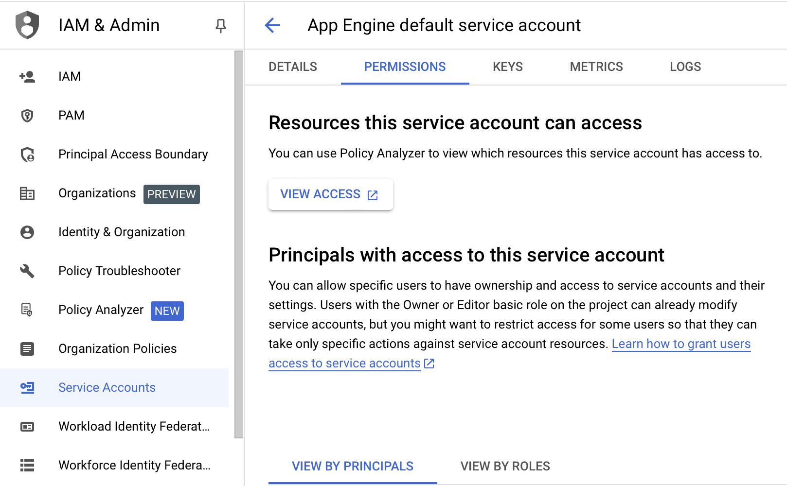Viewport: 787px width, 486px height.
Task: Go back using the blue arrow
Action: pos(272,25)
